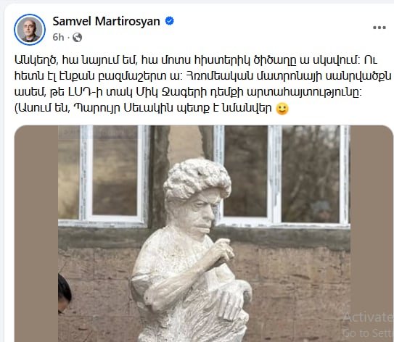The image size is (394, 342).
Task: Open the post's 6h timestamp link
Action: [58, 38]
